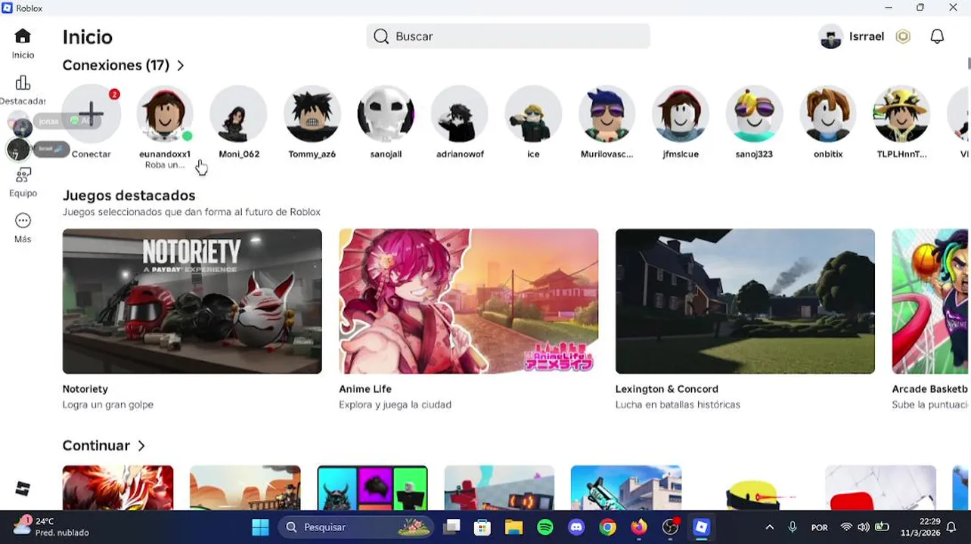Expand the Conexiones (17) chevron
Screen dimensions: 971x544
(181, 66)
